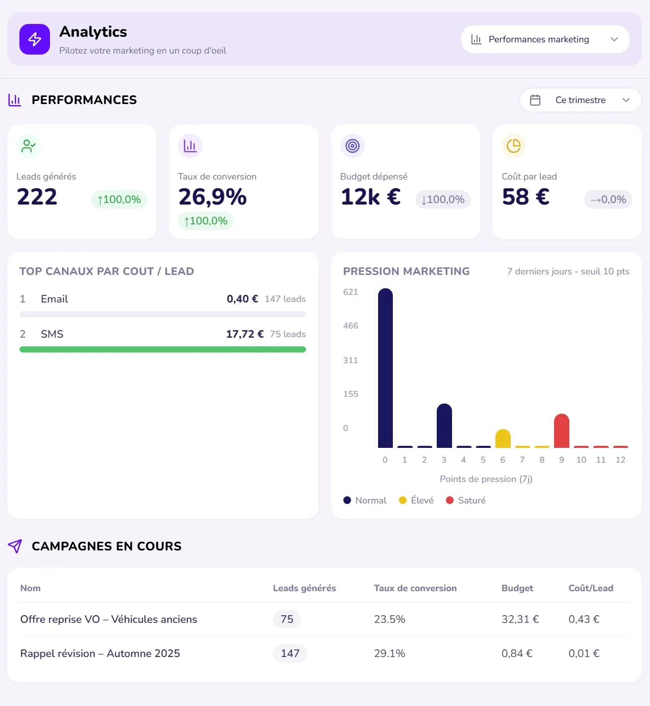Open campaign Offre reprise VO – Véhicules anciens

point(109,619)
